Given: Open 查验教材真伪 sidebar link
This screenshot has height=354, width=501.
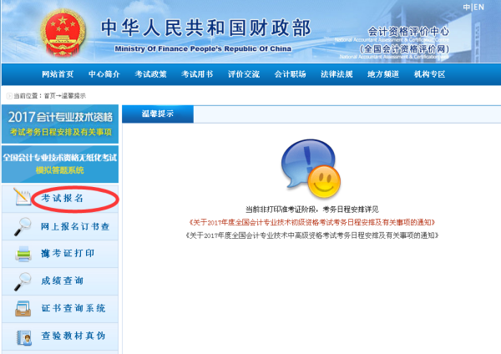Looking at the screenshot, I should [x=73, y=336].
